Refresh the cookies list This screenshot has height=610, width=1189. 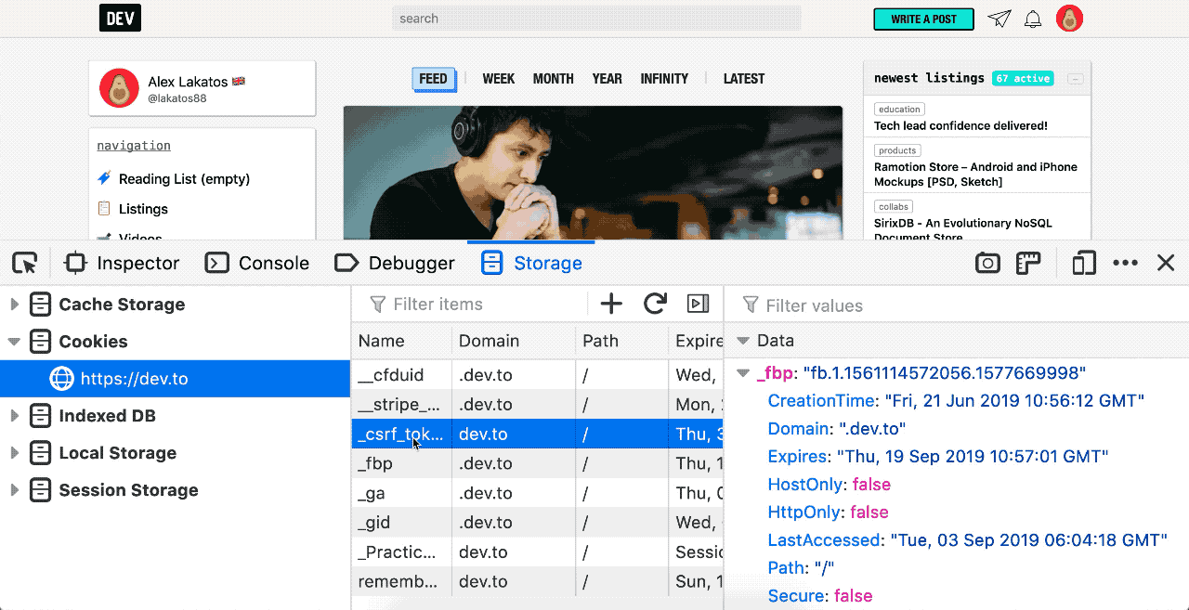655,304
